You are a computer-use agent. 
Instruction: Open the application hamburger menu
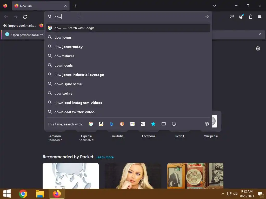point(260,17)
